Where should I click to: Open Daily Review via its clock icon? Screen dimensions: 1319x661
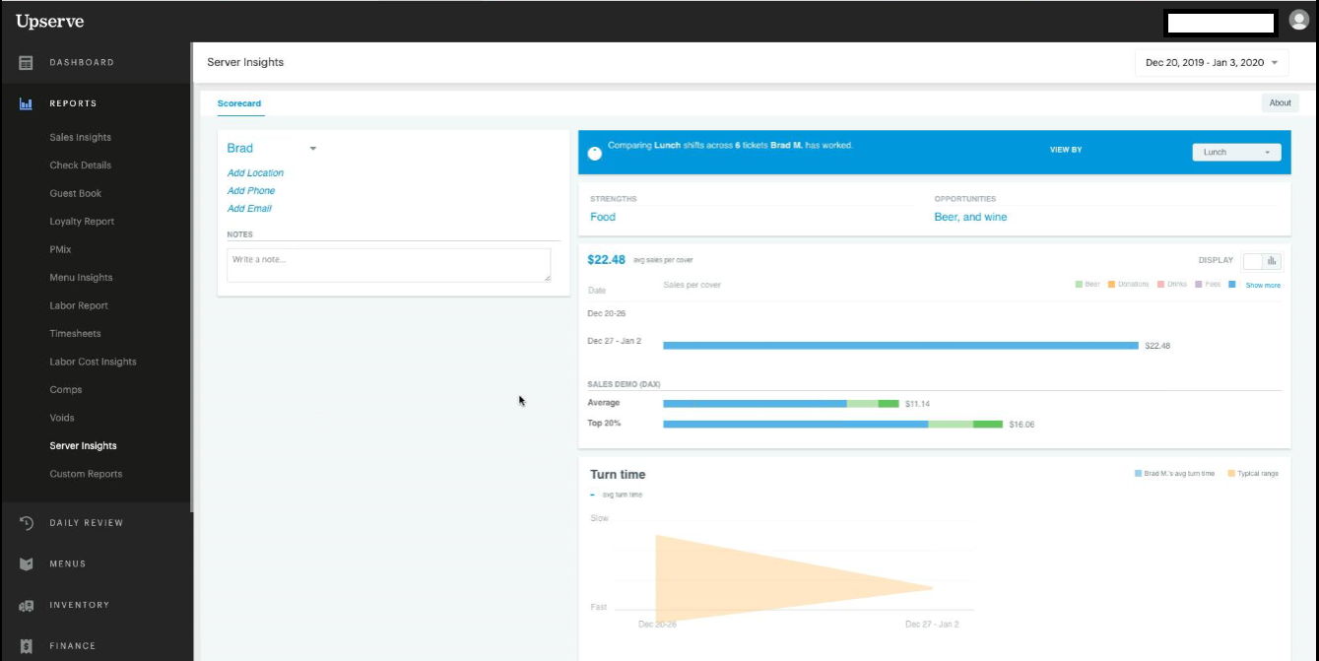point(27,523)
